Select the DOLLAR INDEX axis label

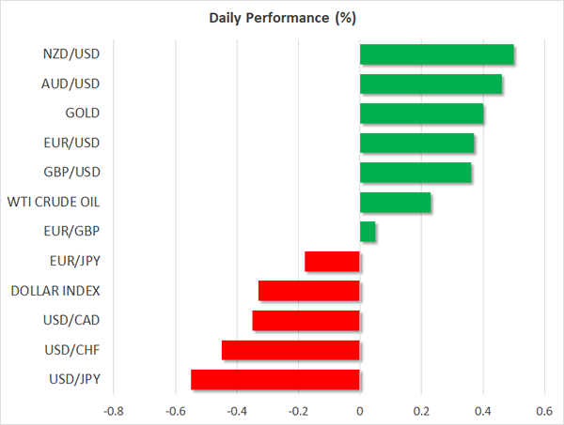click(x=55, y=291)
